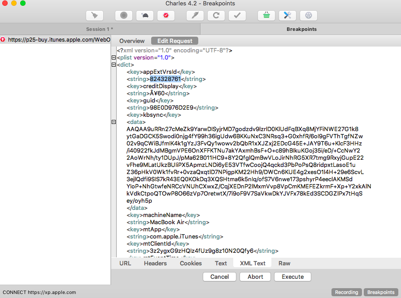Screen dimensions: 401x298
Task: Open the Overview tab
Action: [132, 41]
